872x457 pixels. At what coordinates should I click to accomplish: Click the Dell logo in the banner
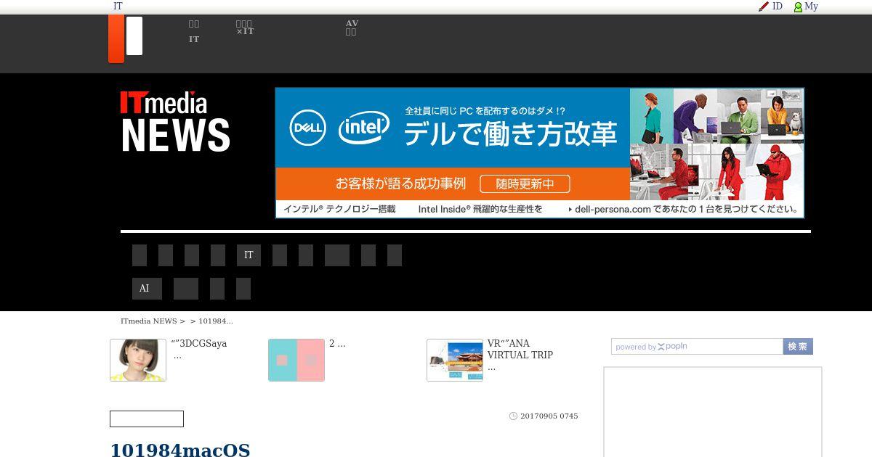307,128
